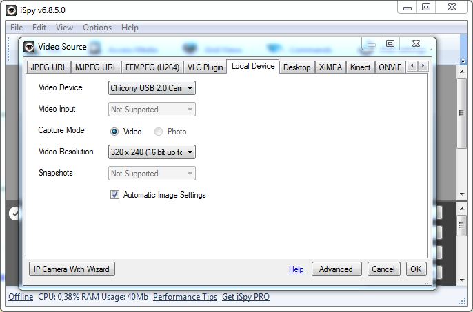
Task: Open the Video Input dropdown
Action: tap(152, 110)
